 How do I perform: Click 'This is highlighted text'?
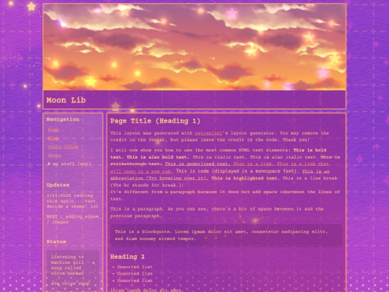[244, 178]
